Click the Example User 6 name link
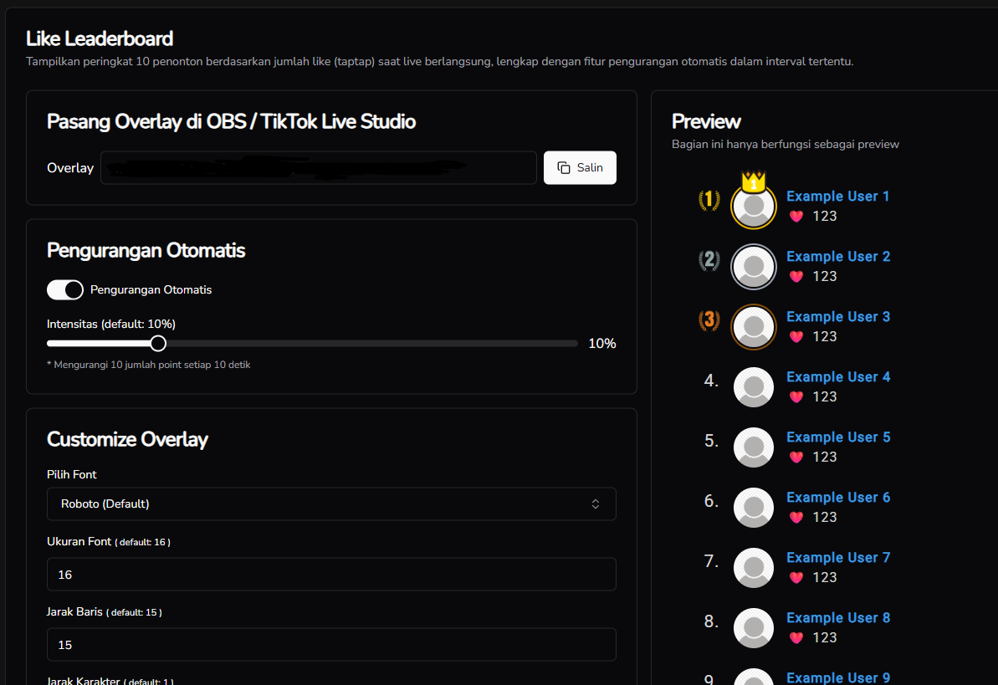 (x=838, y=498)
